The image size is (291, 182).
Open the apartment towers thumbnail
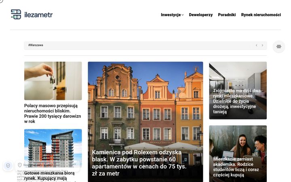coord(53,148)
